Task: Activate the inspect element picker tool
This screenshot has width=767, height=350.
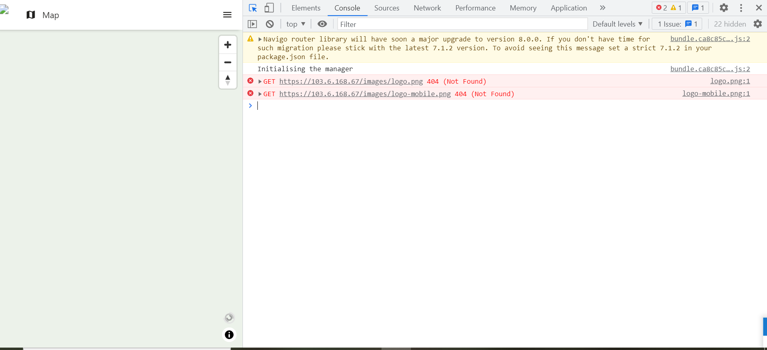Action: 253,8
